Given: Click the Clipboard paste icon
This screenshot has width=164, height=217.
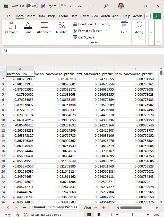Looking at the screenshot, I should (x=12, y=26).
